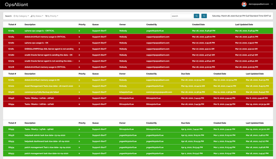
Task: Open ticket 67279 number cell
Action: (x=11, y=61)
